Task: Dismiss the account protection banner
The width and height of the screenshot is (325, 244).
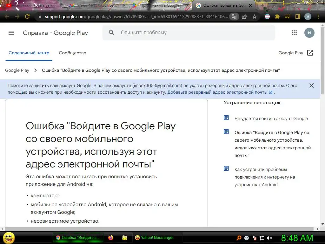Action: click(x=312, y=85)
